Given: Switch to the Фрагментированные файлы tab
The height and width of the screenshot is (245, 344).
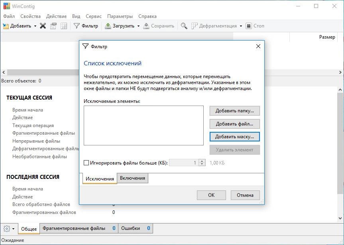Looking at the screenshot, I should (79, 228).
